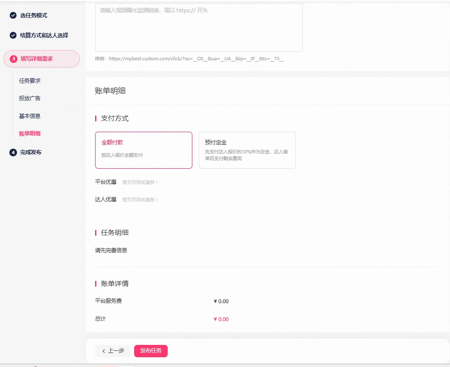The width and height of the screenshot is (450, 367).
Task: Return to the 选任务模式 step label
Action: 34,16
